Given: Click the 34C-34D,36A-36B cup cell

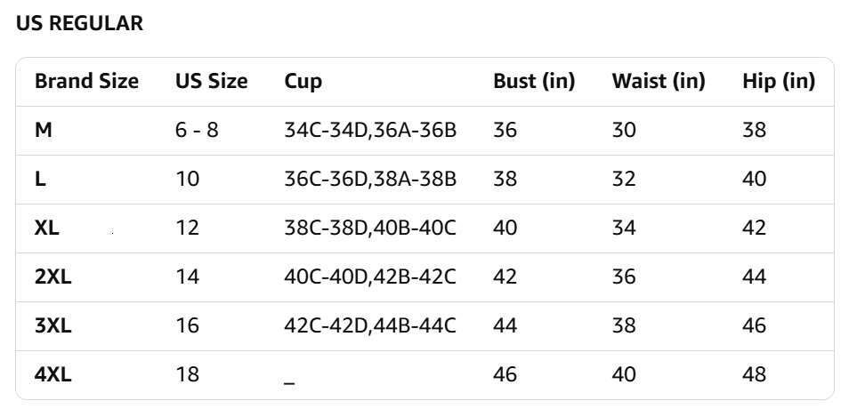Looking at the screenshot, I should tap(370, 131).
